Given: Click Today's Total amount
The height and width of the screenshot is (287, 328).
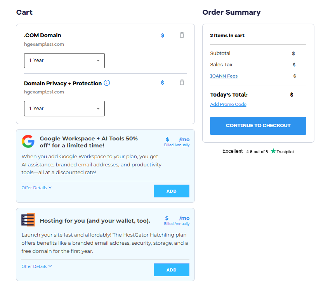Looking at the screenshot, I should pyautogui.click(x=292, y=95).
